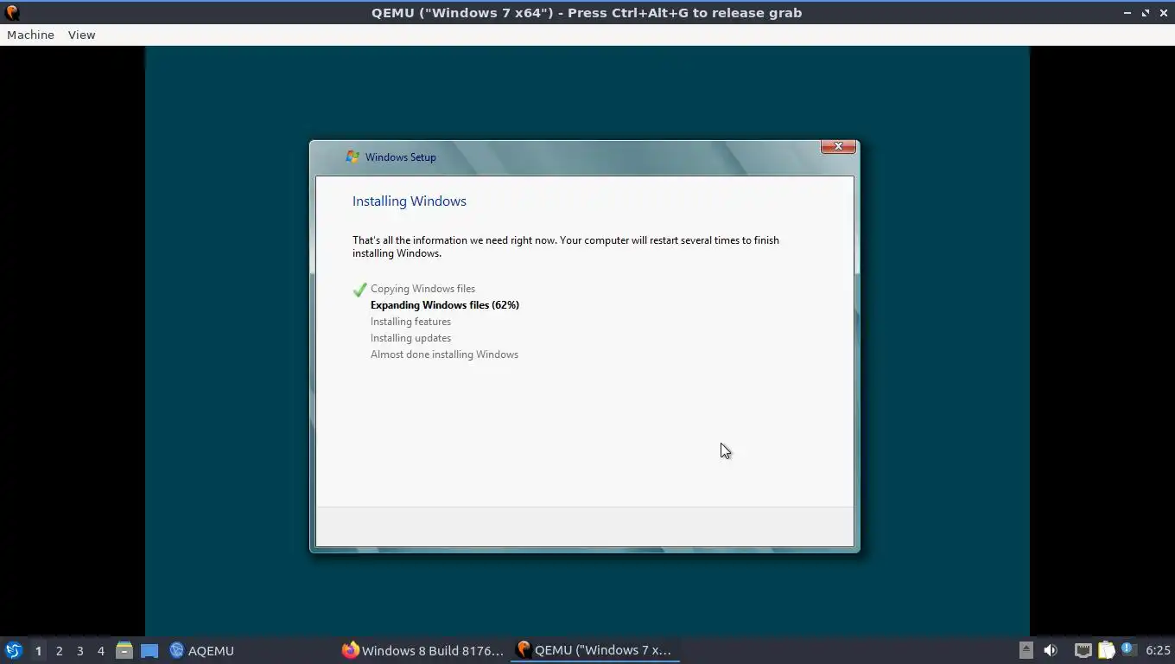
Task: Switch to Firefox Windows 8 Build window
Action: tap(422, 650)
